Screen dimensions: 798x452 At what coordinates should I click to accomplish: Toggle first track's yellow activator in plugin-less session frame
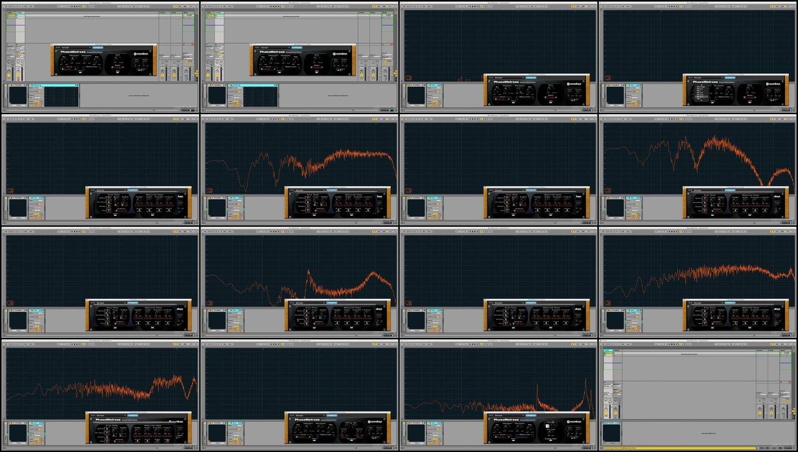[x=606, y=414]
